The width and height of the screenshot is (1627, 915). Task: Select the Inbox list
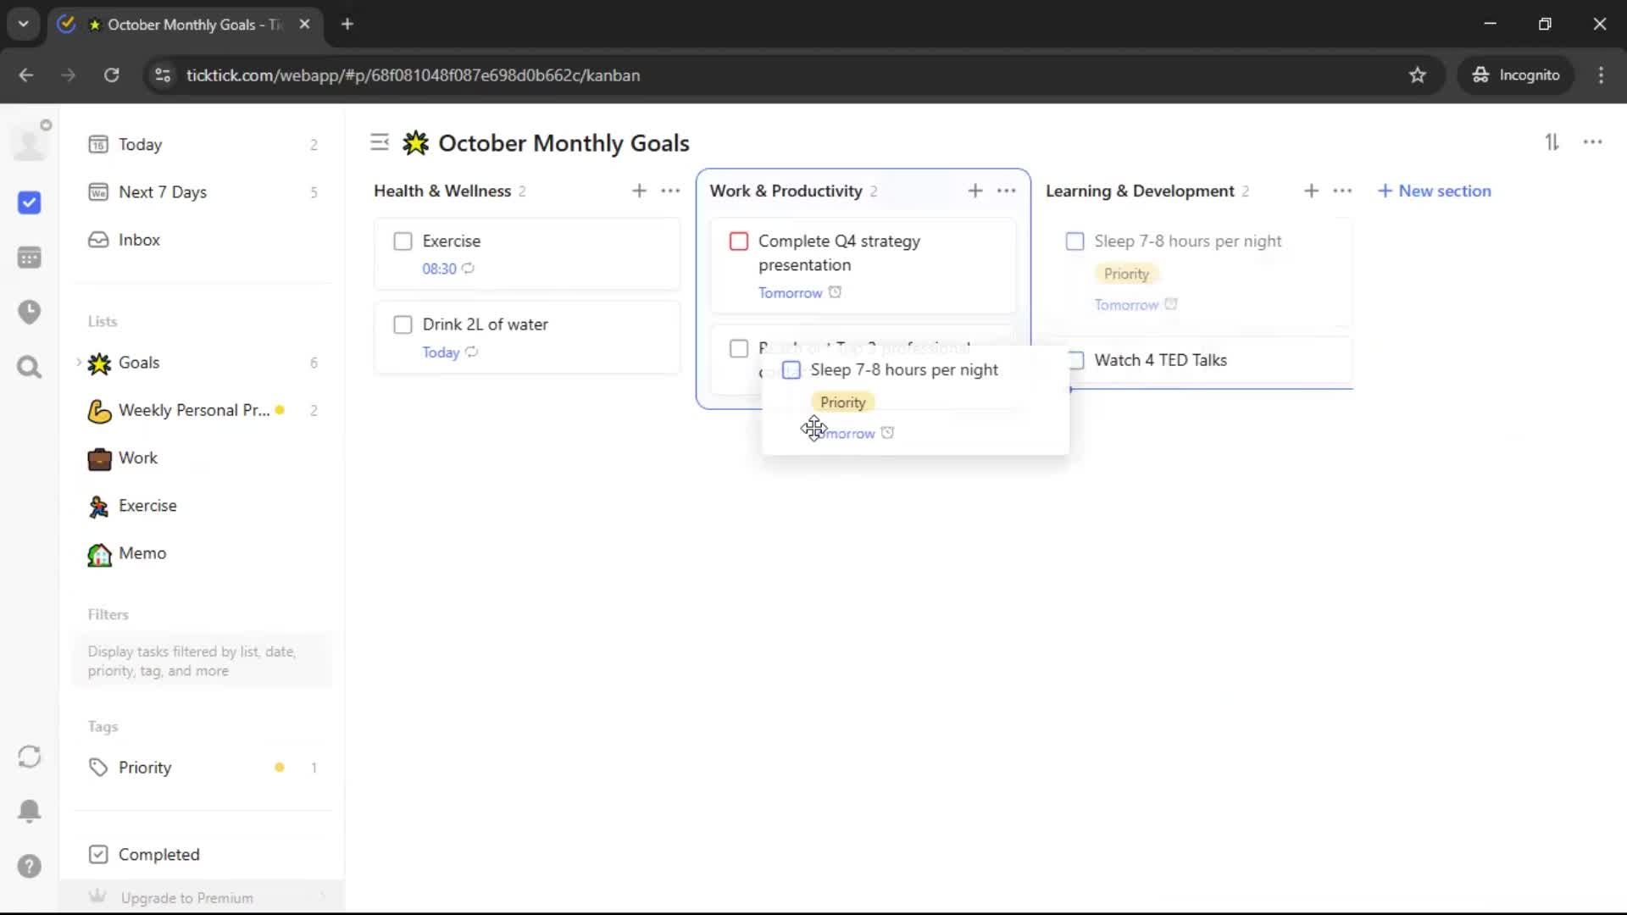point(139,240)
